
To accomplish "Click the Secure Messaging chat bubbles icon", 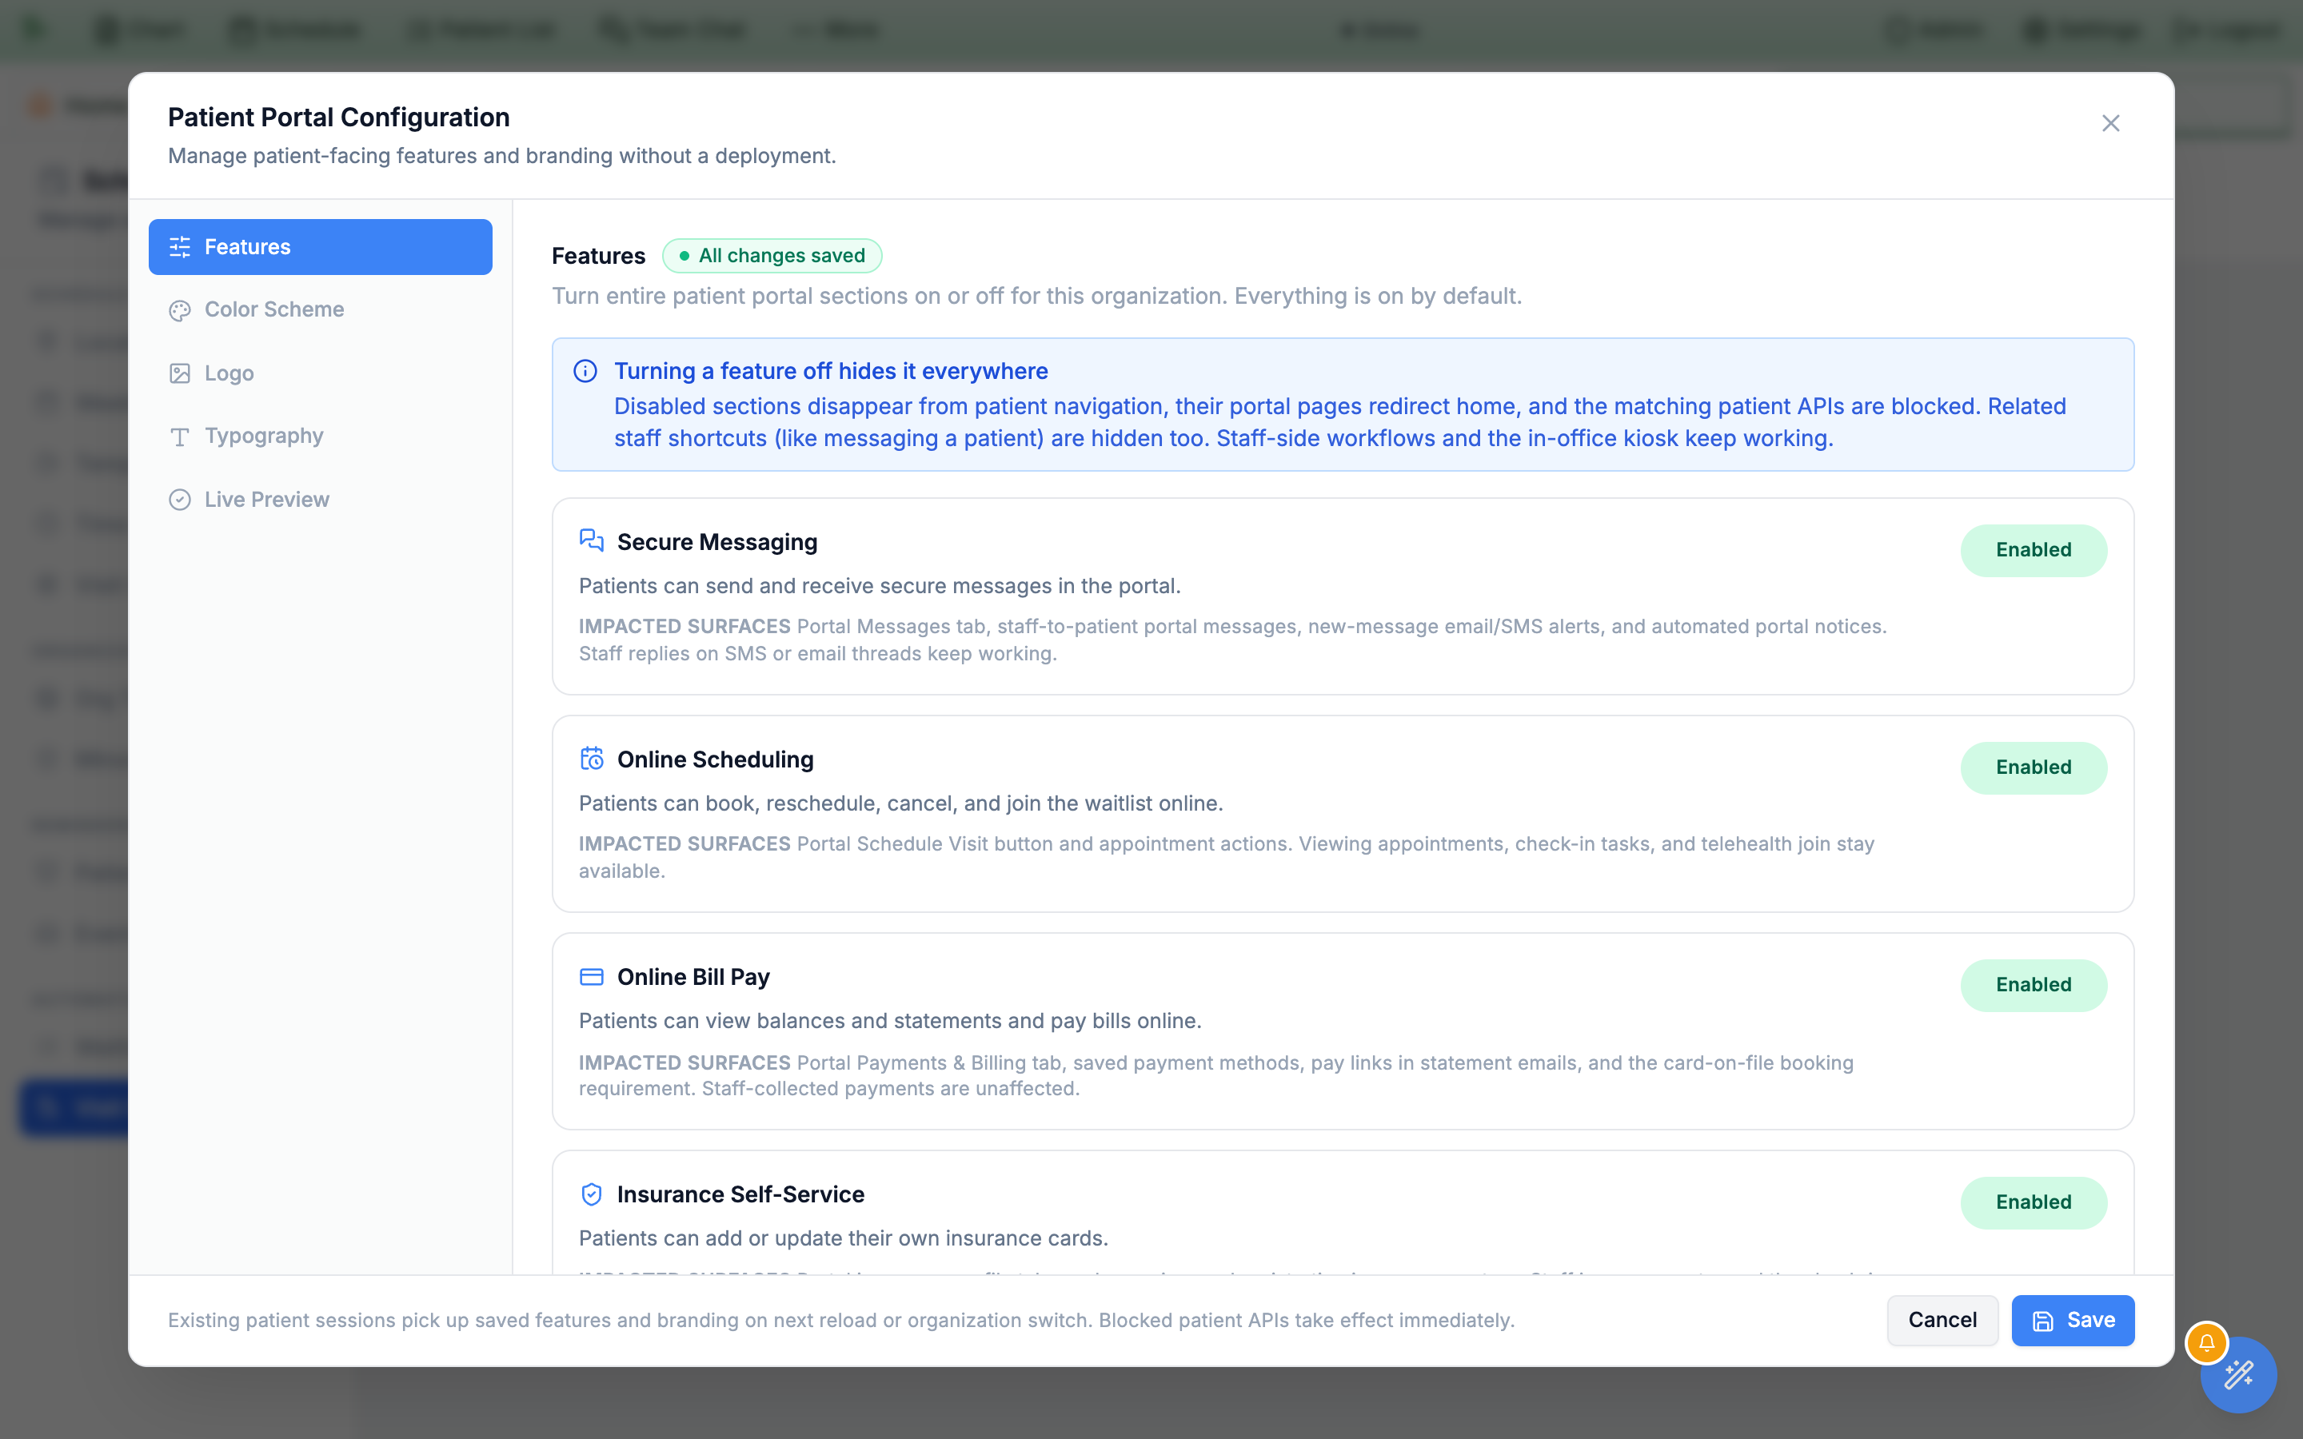I will [591, 540].
